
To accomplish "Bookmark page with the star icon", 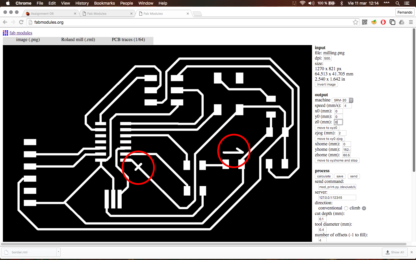I will point(355,22).
